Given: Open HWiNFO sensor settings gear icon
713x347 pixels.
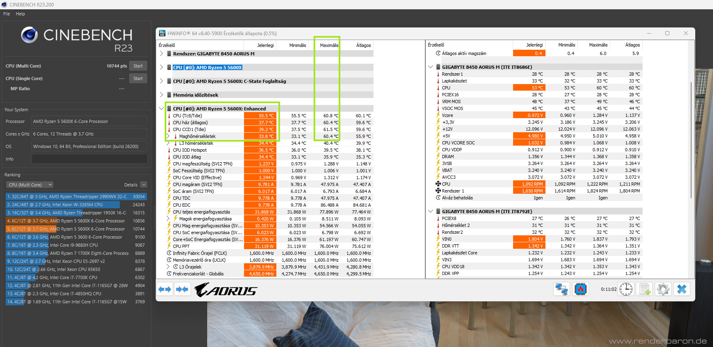Looking at the screenshot, I should pos(663,289).
